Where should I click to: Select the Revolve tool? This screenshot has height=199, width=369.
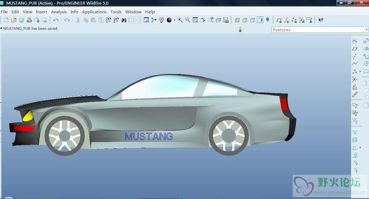(366, 49)
